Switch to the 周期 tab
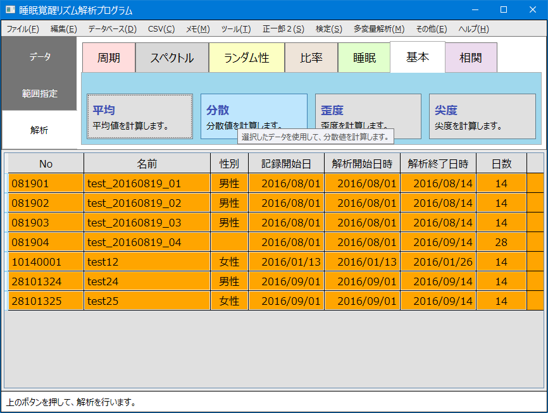 point(109,58)
